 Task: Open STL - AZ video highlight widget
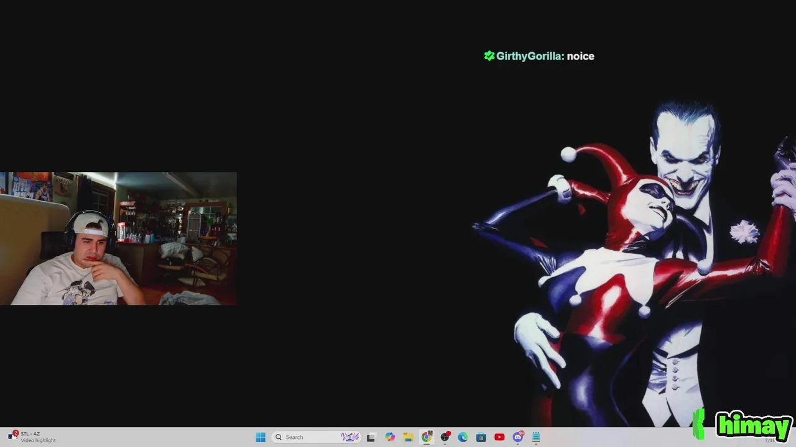pos(32,437)
